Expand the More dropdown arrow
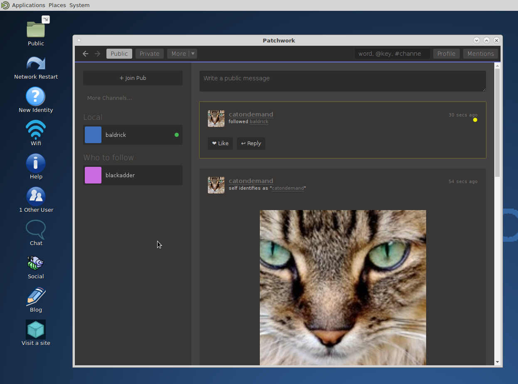The image size is (518, 384). pos(192,54)
